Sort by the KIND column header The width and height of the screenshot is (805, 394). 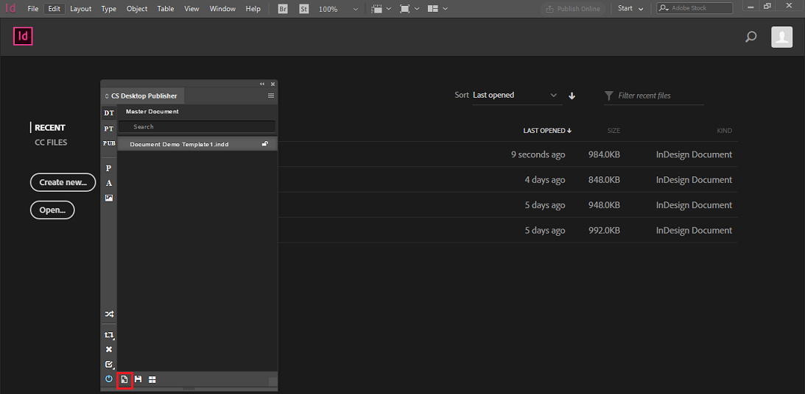(x=724, y=131)
